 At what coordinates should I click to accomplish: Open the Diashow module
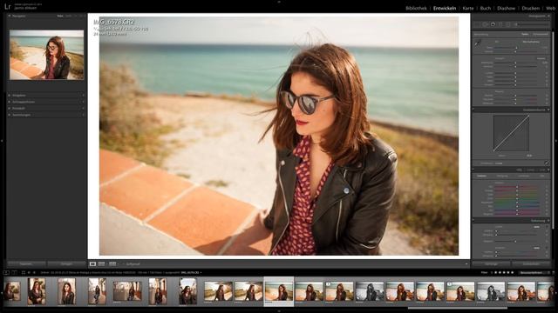tap(506, 8)
